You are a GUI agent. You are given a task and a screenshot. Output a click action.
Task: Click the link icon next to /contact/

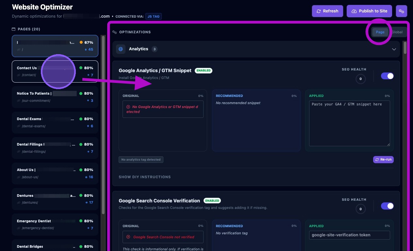click(19, 75)
